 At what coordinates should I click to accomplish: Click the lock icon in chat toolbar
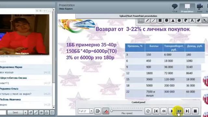[x=47, y=112]
